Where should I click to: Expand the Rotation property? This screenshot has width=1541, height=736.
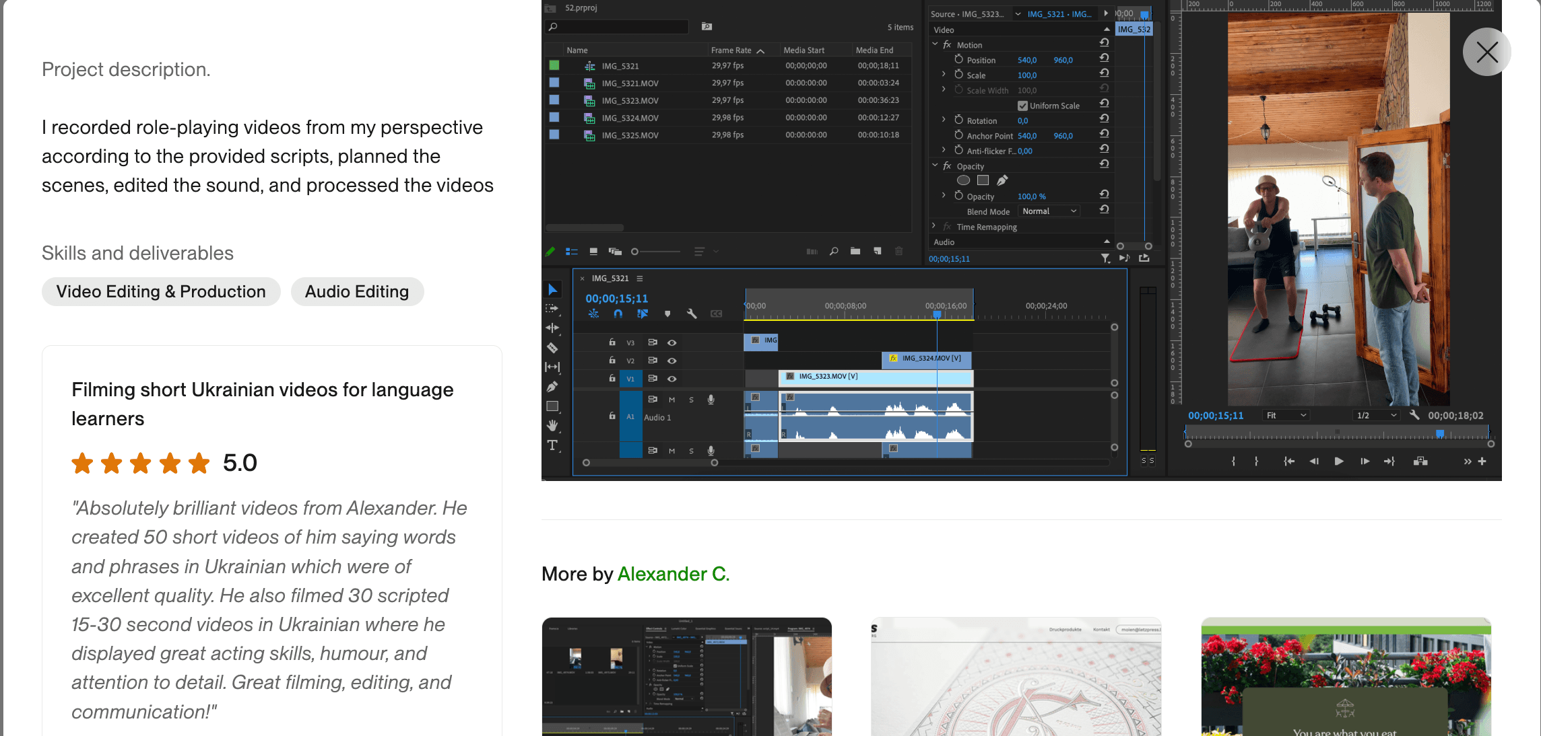coord(944,120)
